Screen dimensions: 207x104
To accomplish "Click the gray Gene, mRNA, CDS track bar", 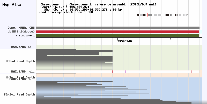I will pyautogui.click(x=118, y=28).
